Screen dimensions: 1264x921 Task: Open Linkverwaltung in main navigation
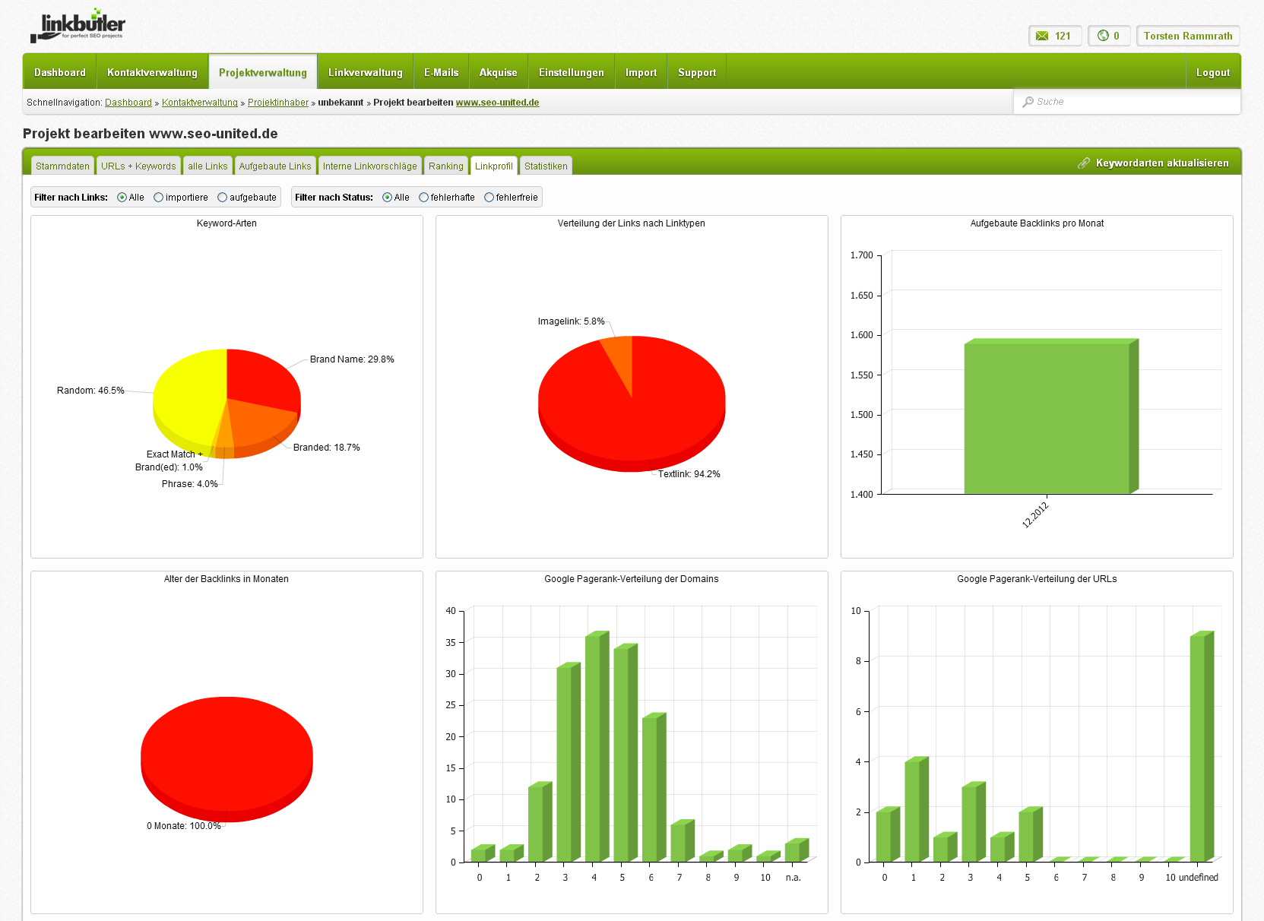366,72
